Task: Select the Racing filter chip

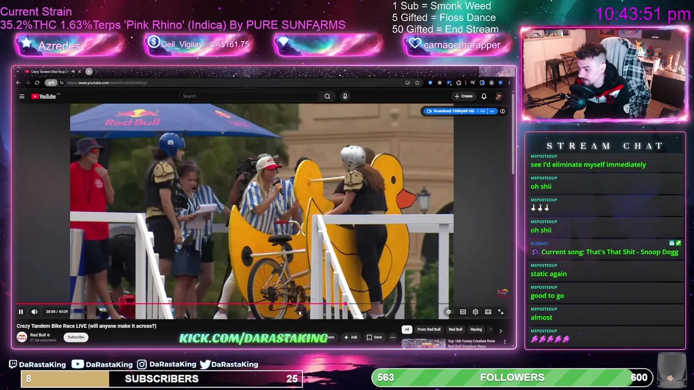Action: pyautogui.click(x=476, y=329)
